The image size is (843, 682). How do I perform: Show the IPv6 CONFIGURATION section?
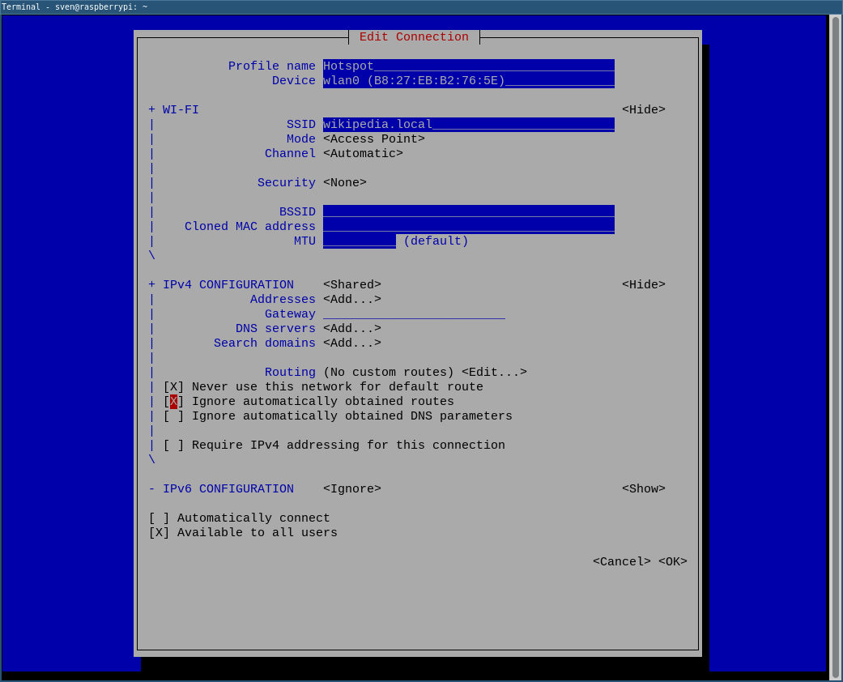click(643, 489)
